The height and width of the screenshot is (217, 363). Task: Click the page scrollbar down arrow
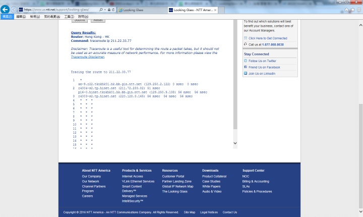pos(360,211)
